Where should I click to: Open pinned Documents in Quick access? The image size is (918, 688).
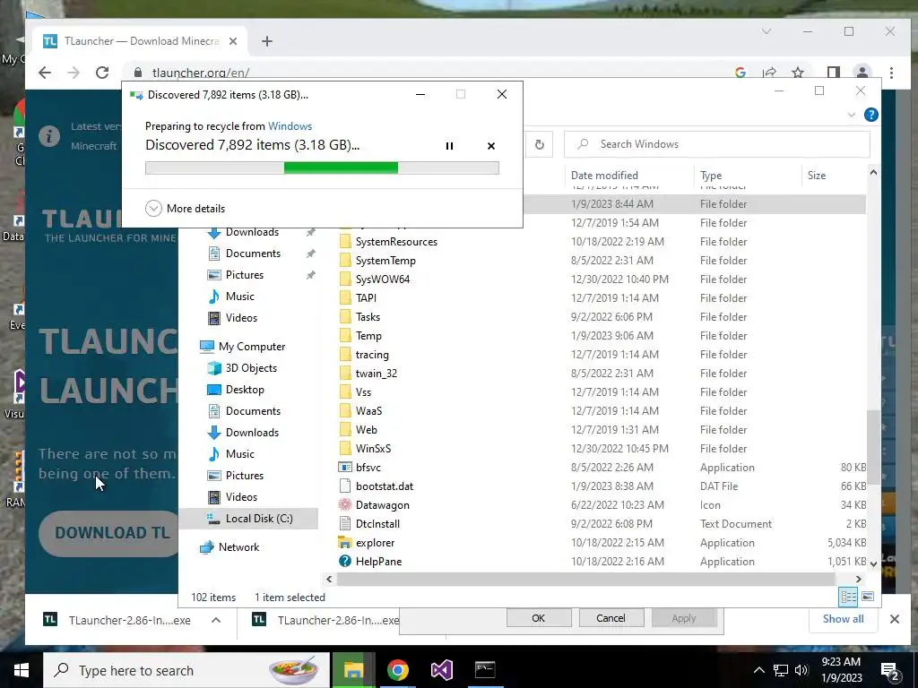[252, 254]
